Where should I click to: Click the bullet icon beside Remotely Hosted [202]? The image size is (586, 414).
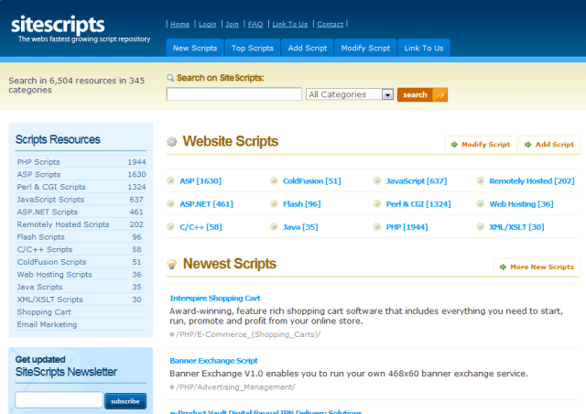coord(481,181)
